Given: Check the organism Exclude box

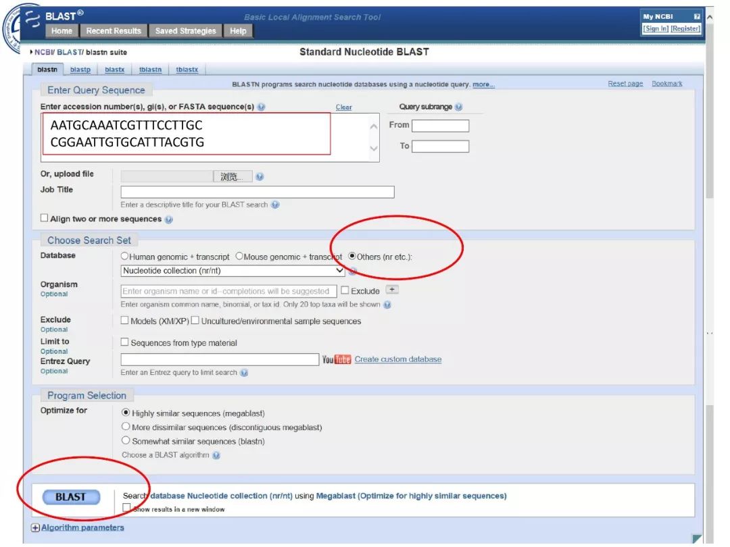Looking at the screenshot, I should point(345,290).
